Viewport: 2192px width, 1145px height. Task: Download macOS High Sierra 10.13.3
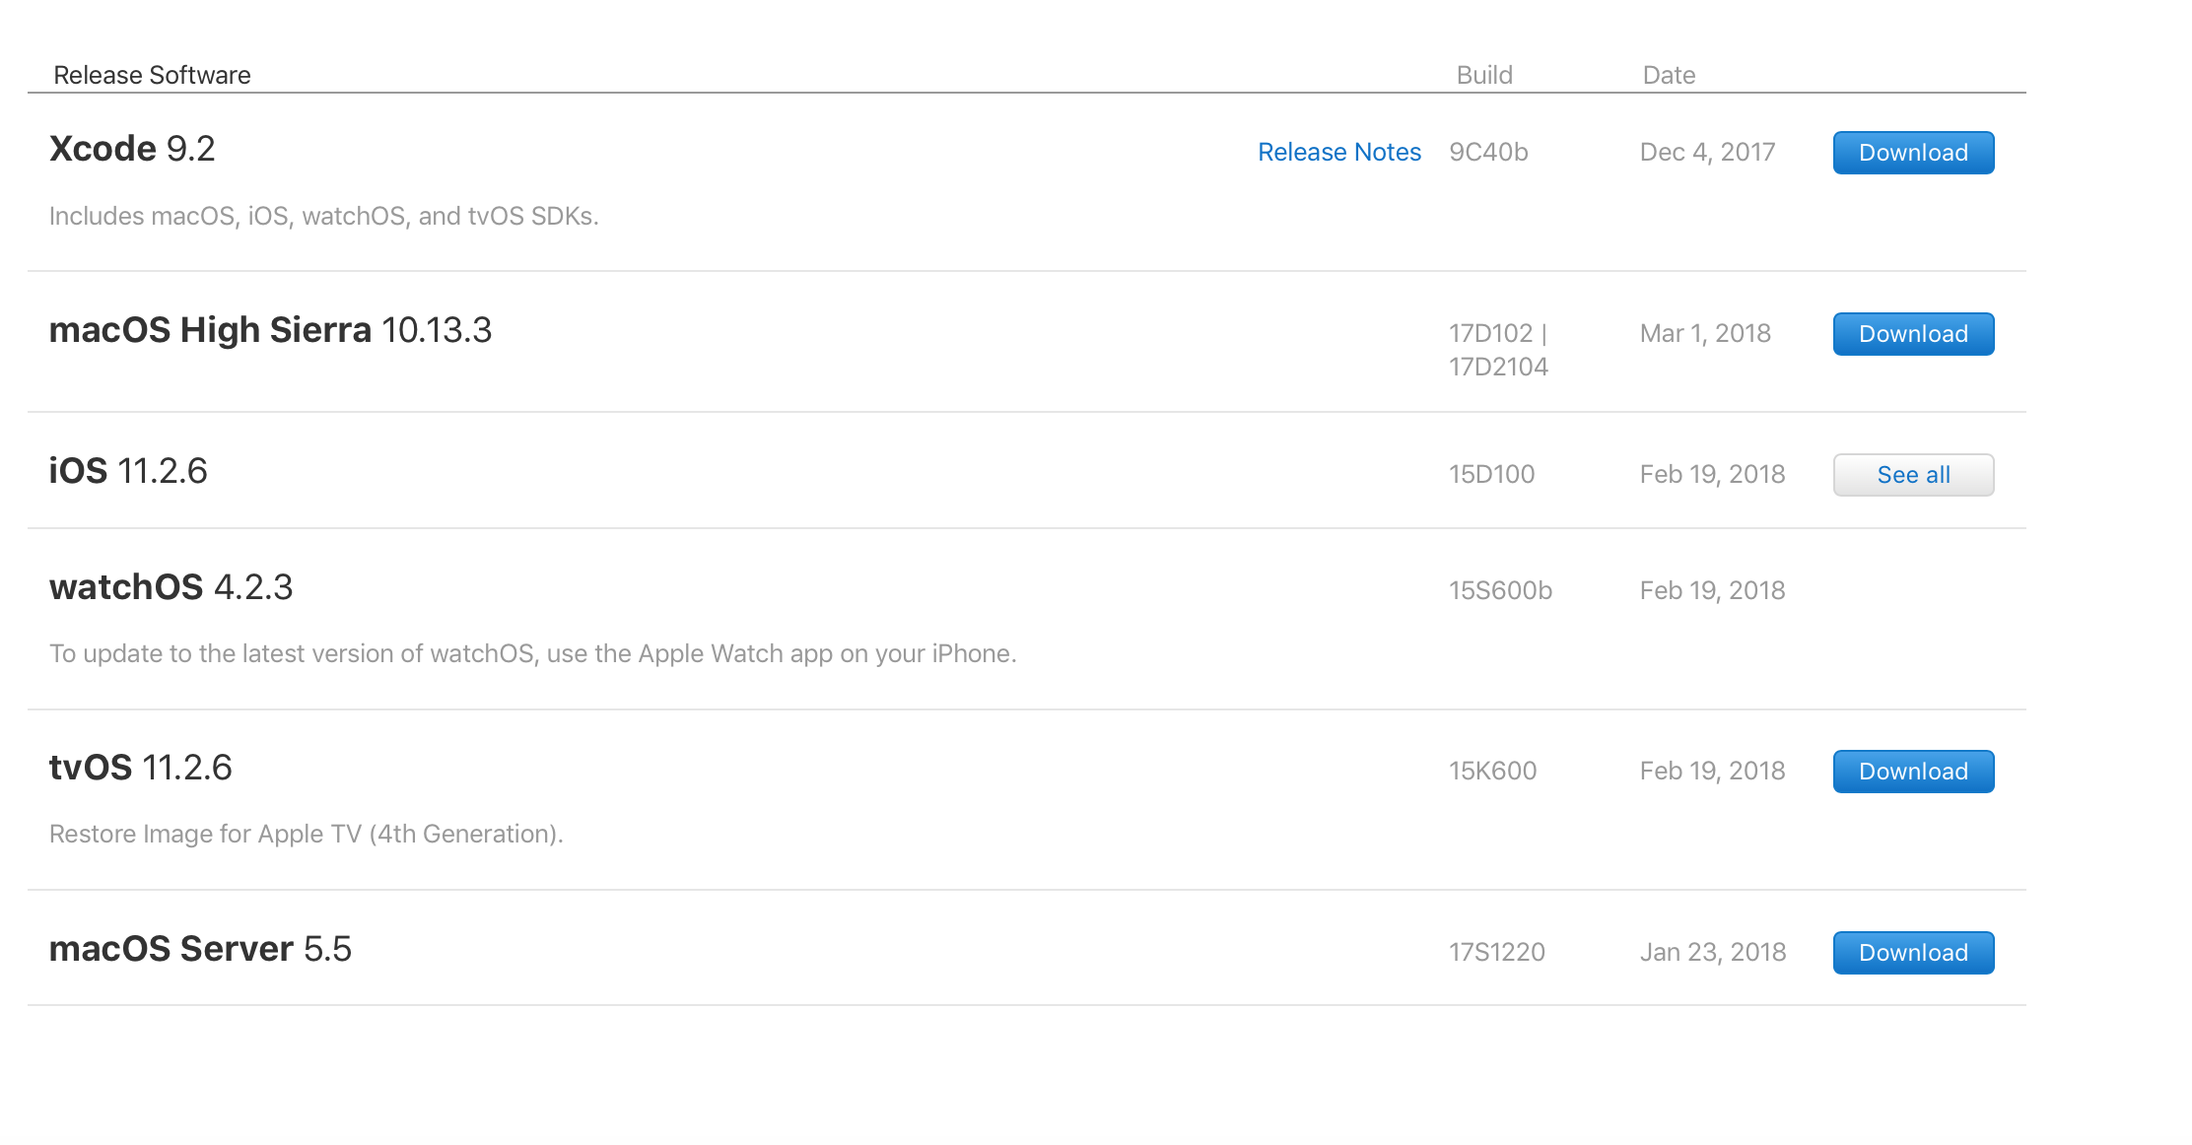click(x=1912, y=334)
